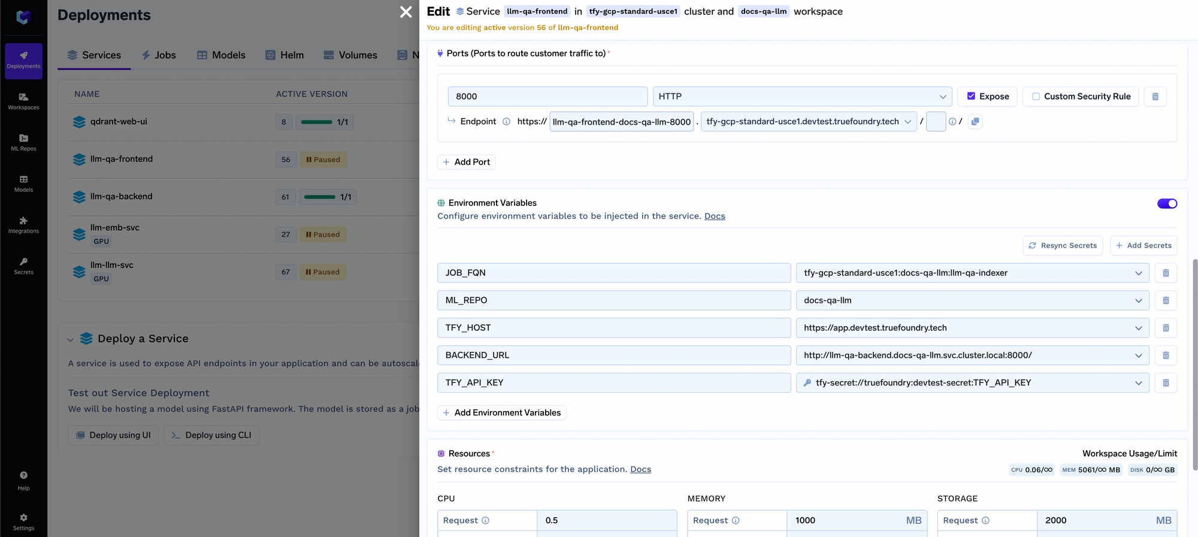Show info about Endpoint
The height and width of the screenshot is (537, 1198).
point(506,122)
